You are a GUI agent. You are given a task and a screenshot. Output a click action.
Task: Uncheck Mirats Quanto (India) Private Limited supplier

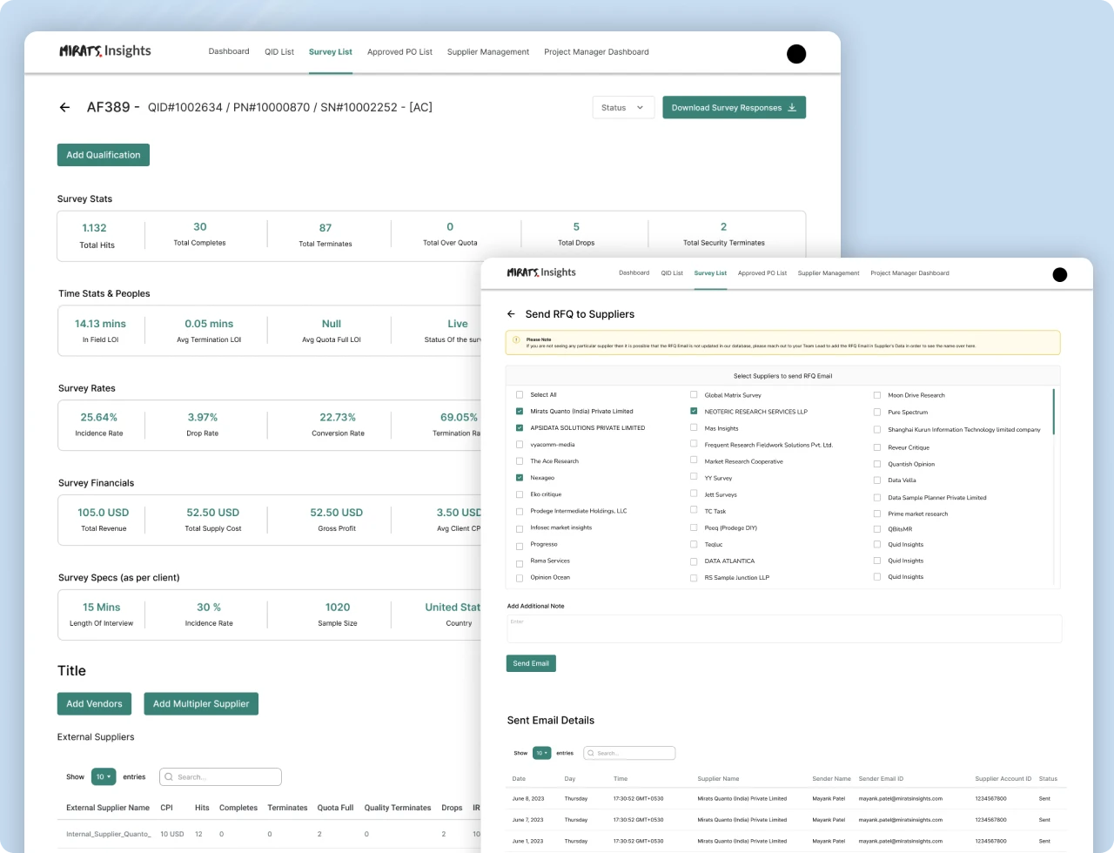coord(520,411)
